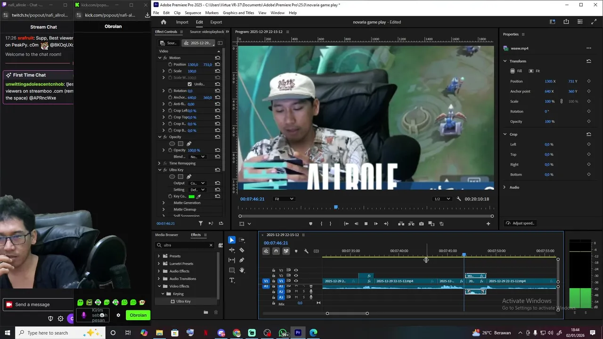Create ellipse mask under Ultra Key
The height and width of the screenshot is (339, 603).
click(x=172, y=177)
